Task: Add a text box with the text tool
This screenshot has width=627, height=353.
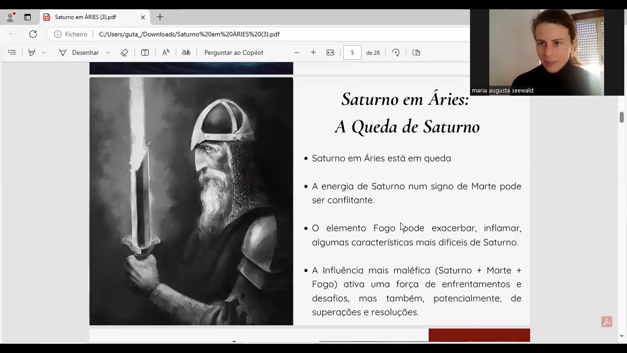Action: pos(145,52)
